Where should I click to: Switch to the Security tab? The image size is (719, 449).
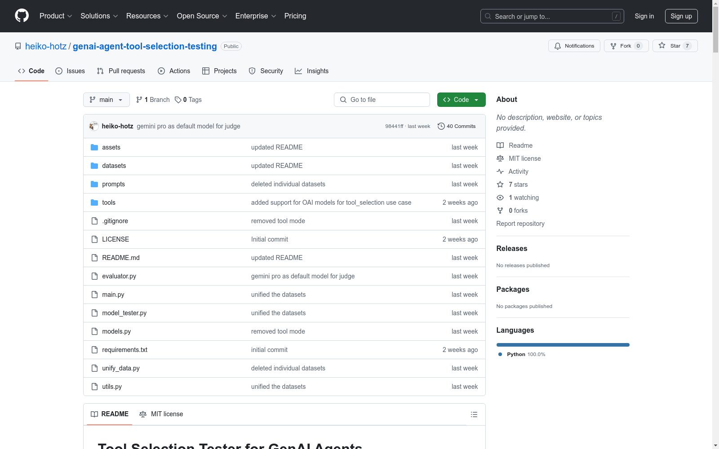266,71
